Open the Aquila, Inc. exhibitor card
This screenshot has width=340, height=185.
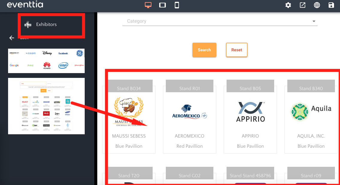pyautogui.click(x=311, y=119)
